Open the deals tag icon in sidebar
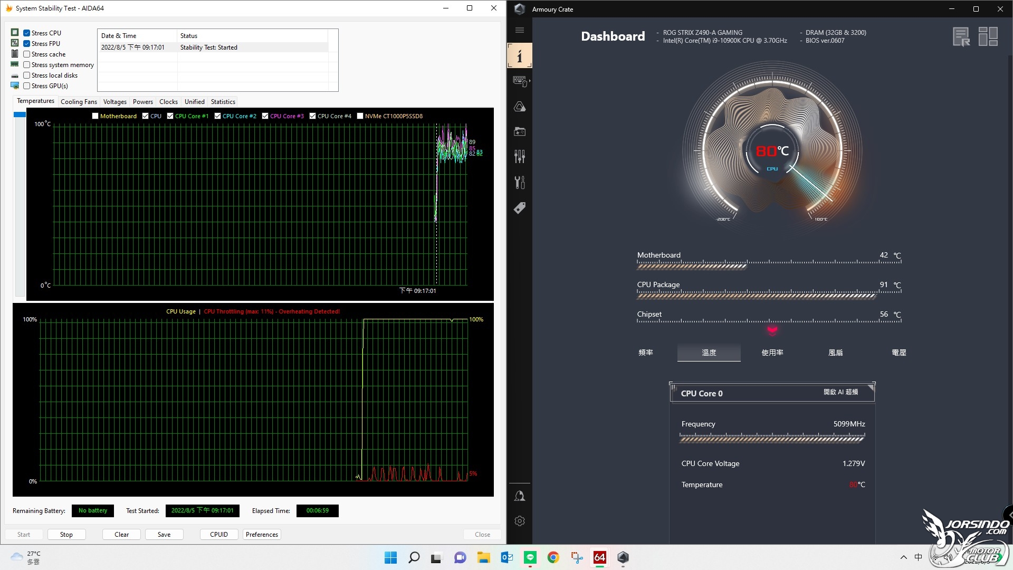This screenshot has height=570, width=1013. pyautogui.click(x=520, y=208)
